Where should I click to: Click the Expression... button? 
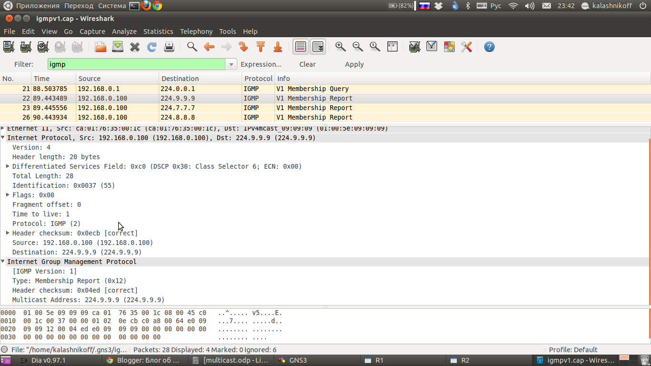pos(261,64)
